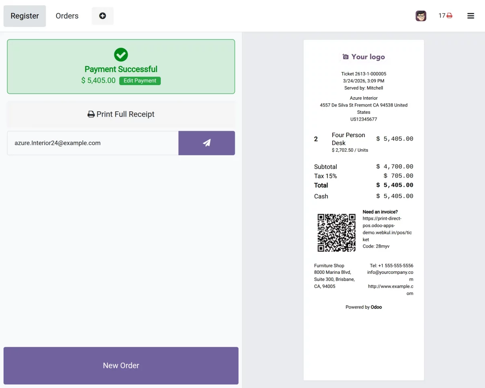Click the $ 5,405.00 amount under Payment Successful
This screenshot has width=485, height=388.
[x=98, y=81]
